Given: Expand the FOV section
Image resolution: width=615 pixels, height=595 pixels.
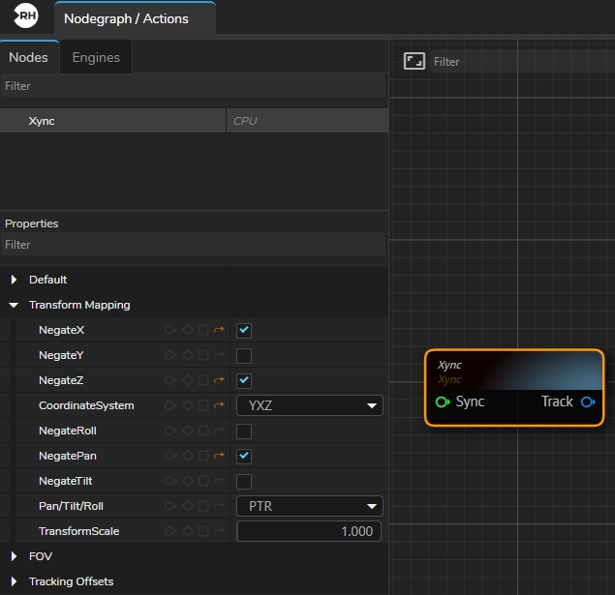Looking at the screenshot, I should point(14,556).
